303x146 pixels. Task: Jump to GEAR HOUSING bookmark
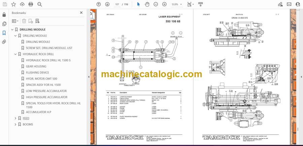(36, 66)
